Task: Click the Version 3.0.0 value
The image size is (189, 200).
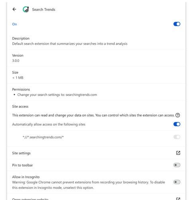Action: (x=16, y=61)
